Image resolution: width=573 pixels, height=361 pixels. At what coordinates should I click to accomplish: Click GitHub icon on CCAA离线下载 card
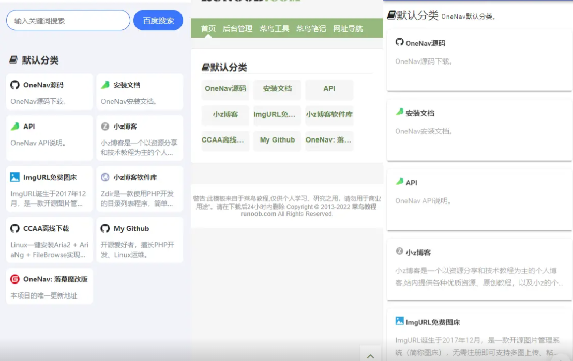(15, 228)
